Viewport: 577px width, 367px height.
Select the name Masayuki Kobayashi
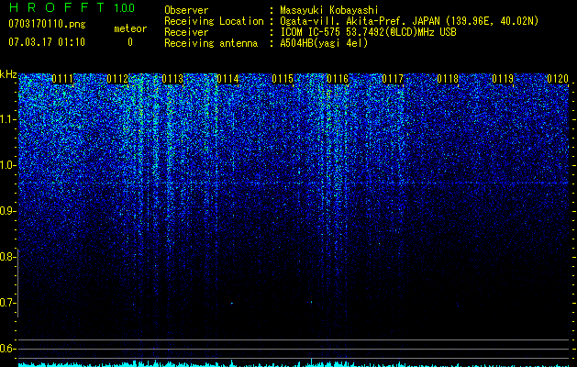pos(329,10)
